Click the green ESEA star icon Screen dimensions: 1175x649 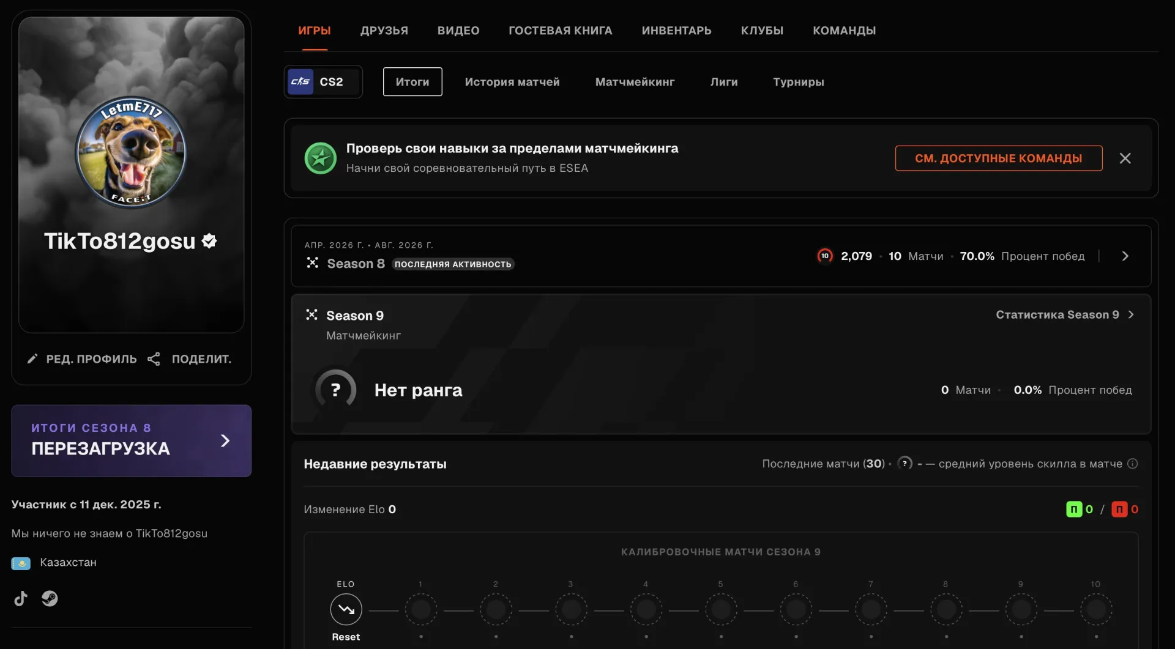[x=321, y=158]
